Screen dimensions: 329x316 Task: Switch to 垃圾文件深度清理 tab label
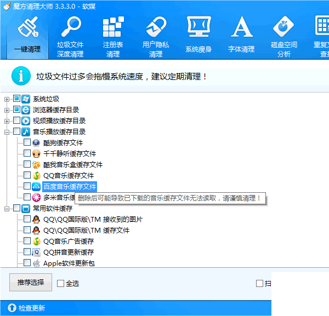[70, 49]
